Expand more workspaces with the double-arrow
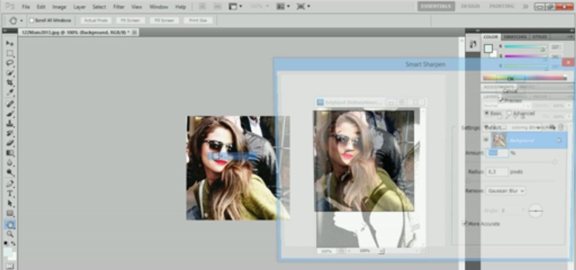This screenshot has width=576, height=270. click(x=525, y=6)
